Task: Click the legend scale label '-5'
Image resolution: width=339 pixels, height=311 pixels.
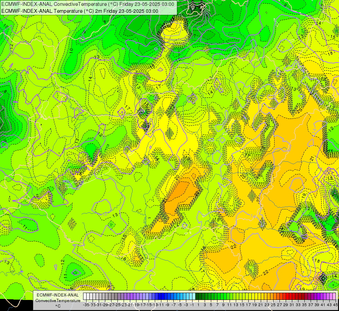Action: [x=180, y=305]
